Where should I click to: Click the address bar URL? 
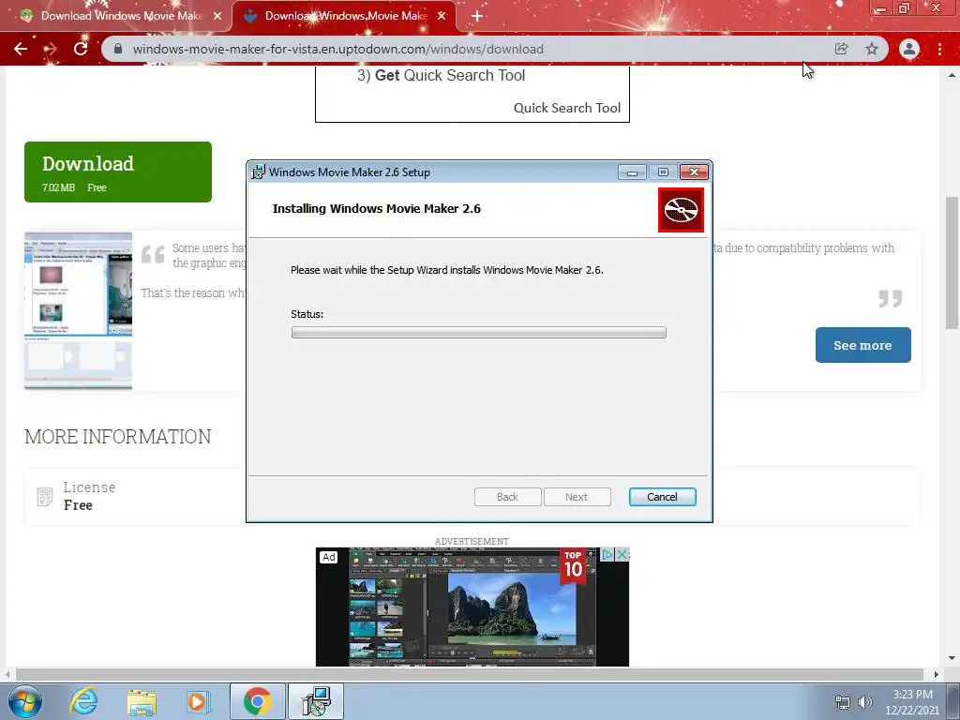click(337, 49)
